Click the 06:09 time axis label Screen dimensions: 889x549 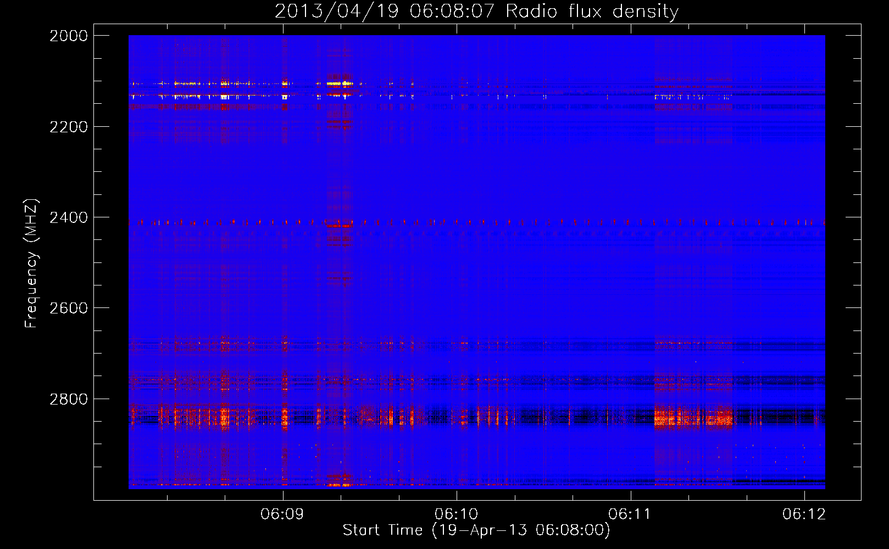(282, 514)
